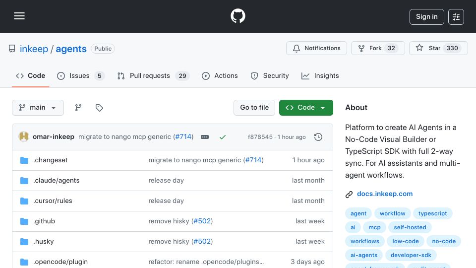
Task: Select the mcp topic tag
Action: (375, 227)
